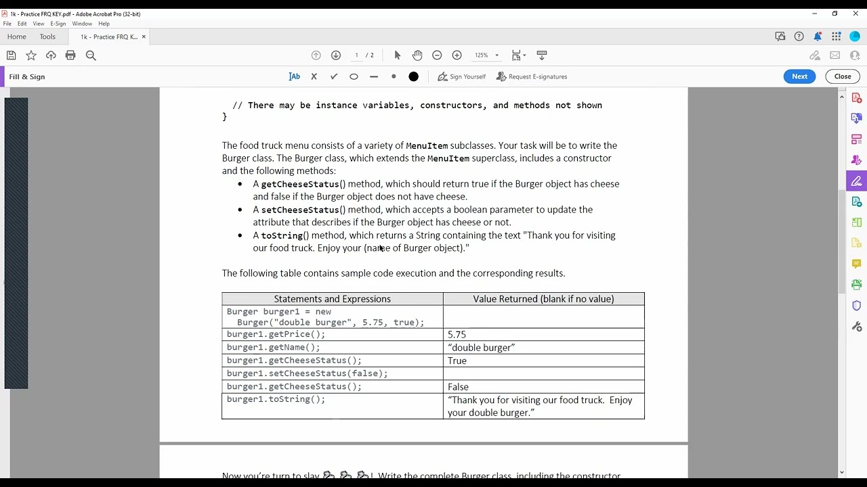
Task: Click the send by email envelope icon
Action: tap(835, 55)
